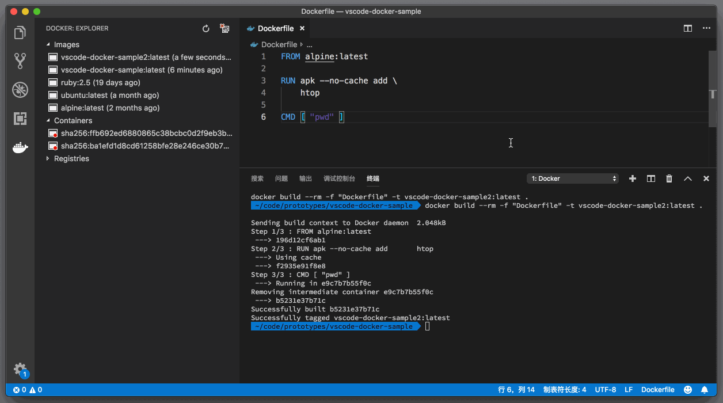Add a new terminal with plus icon
Viewport: 723px width, 403px height.
click(633, 178)
